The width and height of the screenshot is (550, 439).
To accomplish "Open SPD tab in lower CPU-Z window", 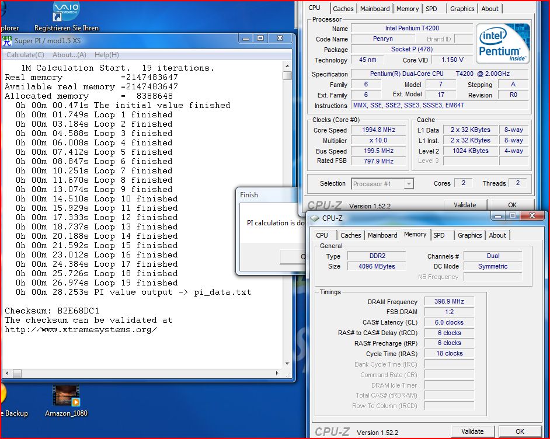I will coord(438,235).
